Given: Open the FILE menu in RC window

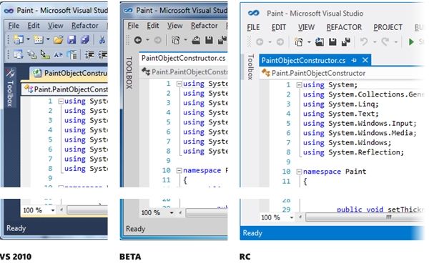Looking at the screenshot, I should coord(253,27).
